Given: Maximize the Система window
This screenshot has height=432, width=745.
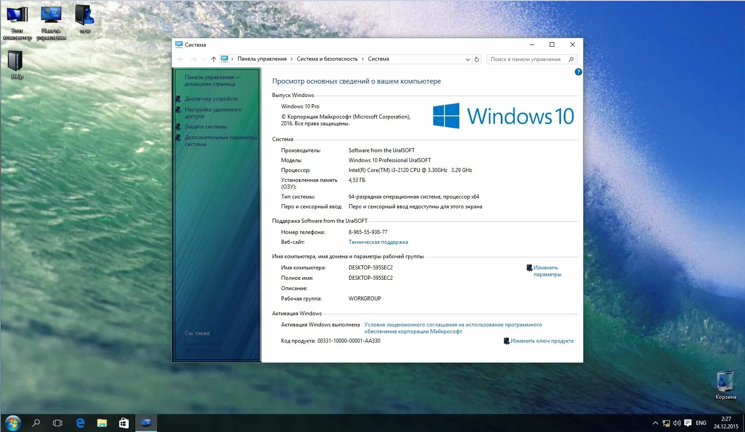Looking at the screenshot, I should tap(552, 44).
